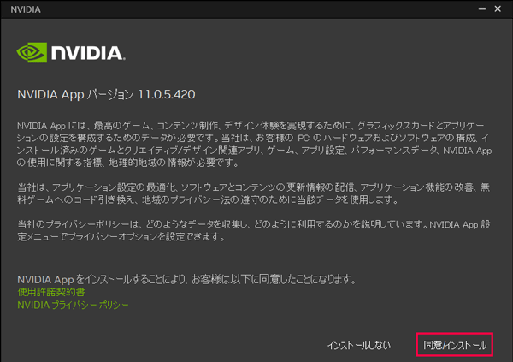This screenshot has height=362, width=513.
Task: Click the paragraph starting 当社は、アプリケーション設定
Action: pos(254,193)
